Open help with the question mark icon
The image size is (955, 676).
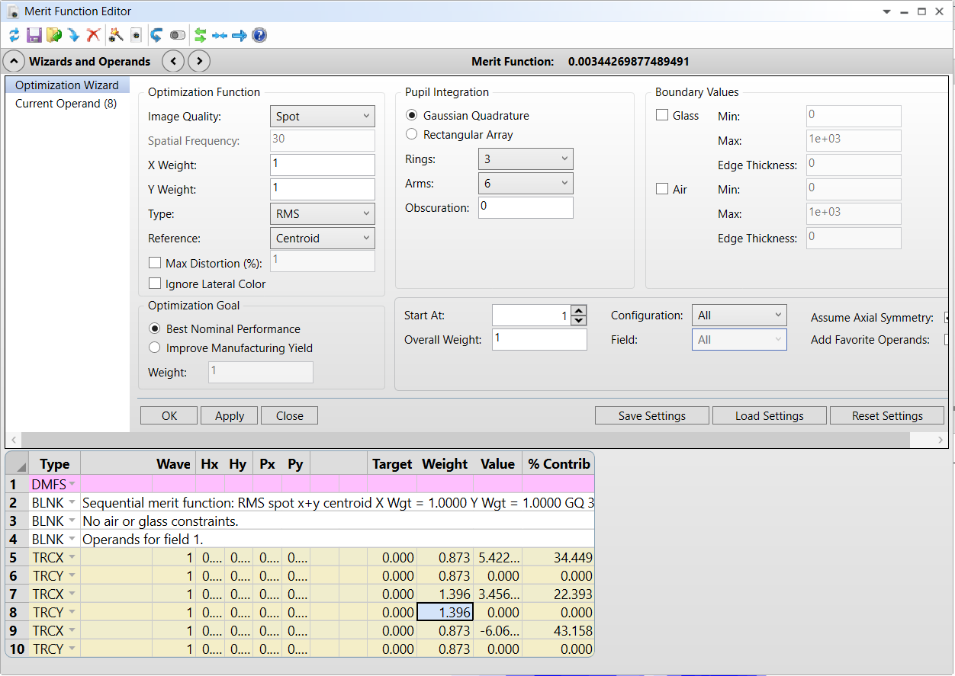coord(259,35)
